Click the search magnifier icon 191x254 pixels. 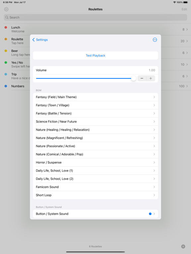(x=7, y=17)
